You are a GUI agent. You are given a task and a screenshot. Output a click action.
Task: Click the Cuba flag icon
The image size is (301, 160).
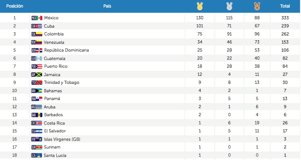tap(36, 26)
